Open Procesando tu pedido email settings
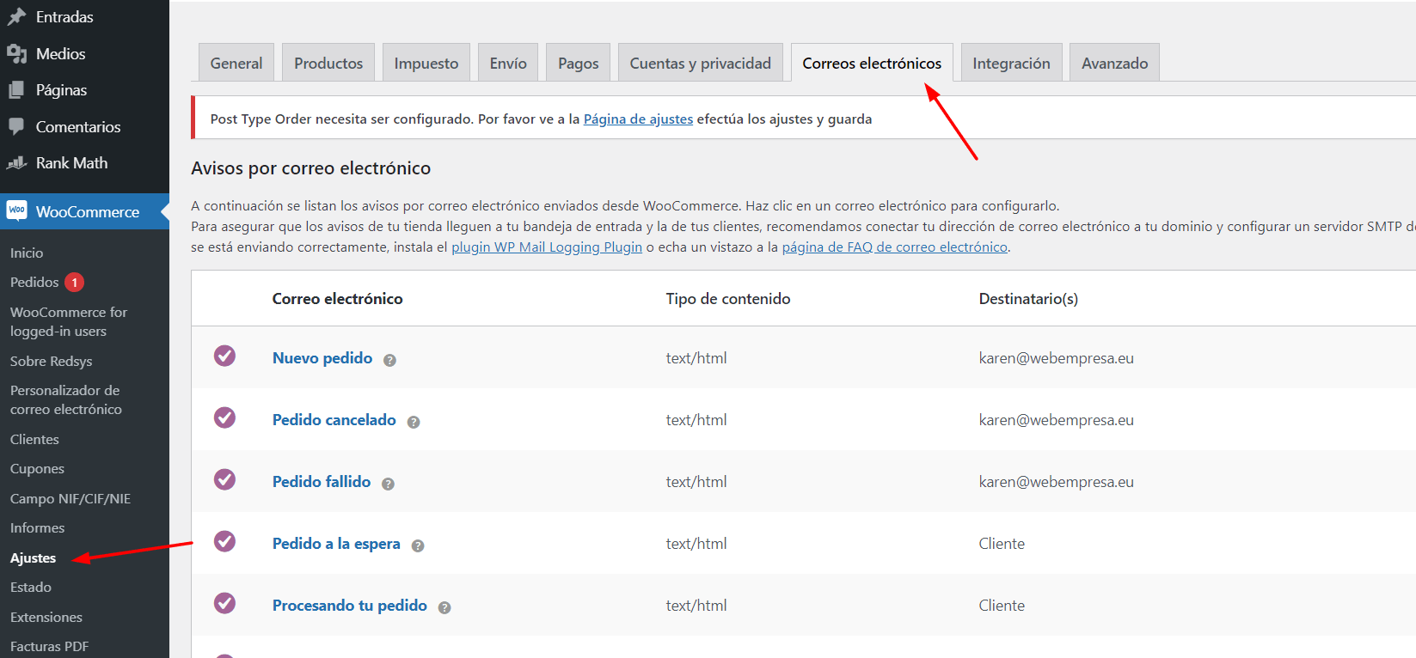 coord(350,605)
